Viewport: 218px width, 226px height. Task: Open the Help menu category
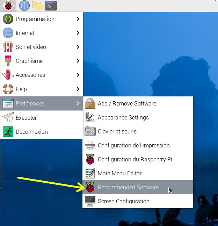pos(42,89)
